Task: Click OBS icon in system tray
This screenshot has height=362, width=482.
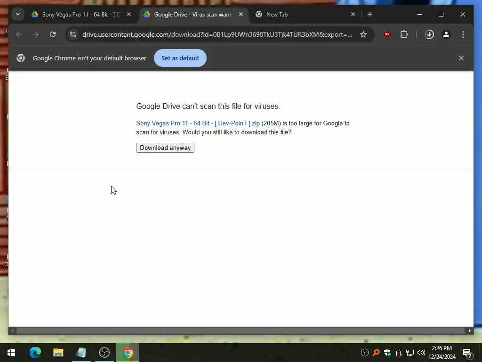Action: point(365,353)
